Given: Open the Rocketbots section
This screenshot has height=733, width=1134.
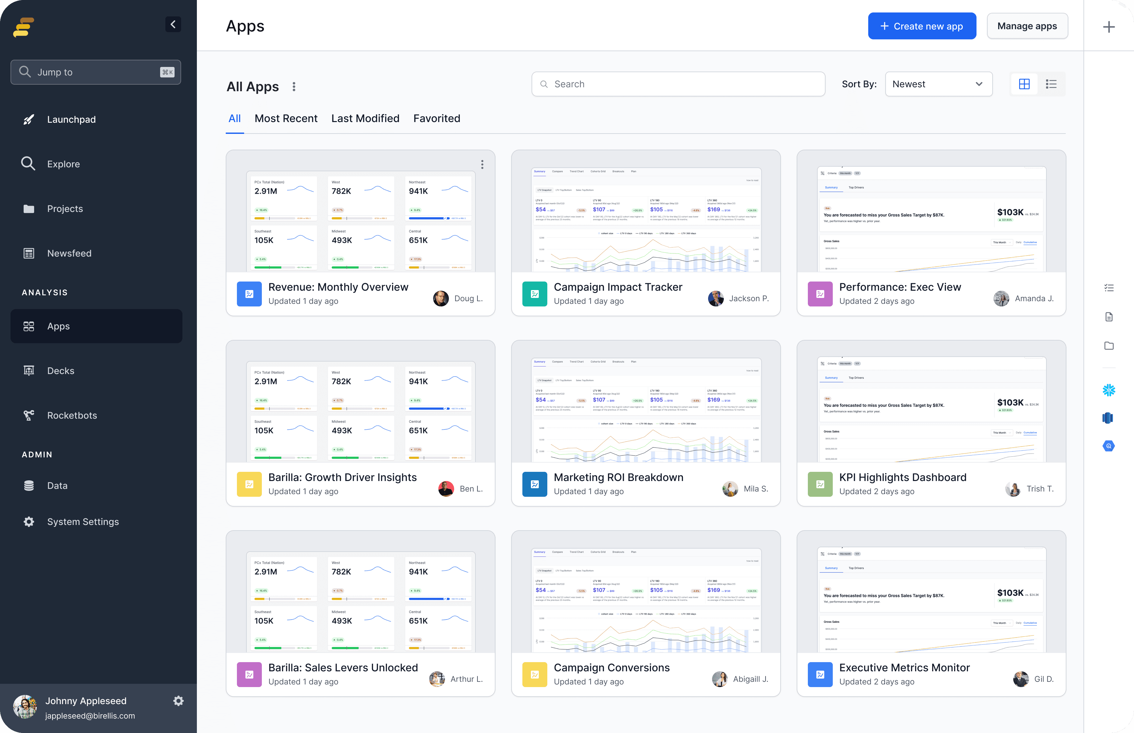Looking at the screenshot, I should click(72, 415).
